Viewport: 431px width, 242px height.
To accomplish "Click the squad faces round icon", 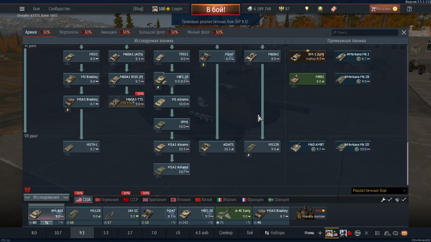I will click(x=358, y=233).
